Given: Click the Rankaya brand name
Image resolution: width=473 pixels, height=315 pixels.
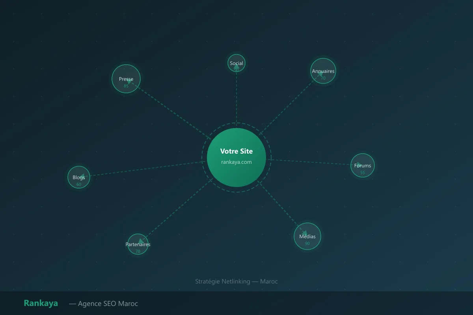Looking at the screenshot, I should click(x=41, y=303).
